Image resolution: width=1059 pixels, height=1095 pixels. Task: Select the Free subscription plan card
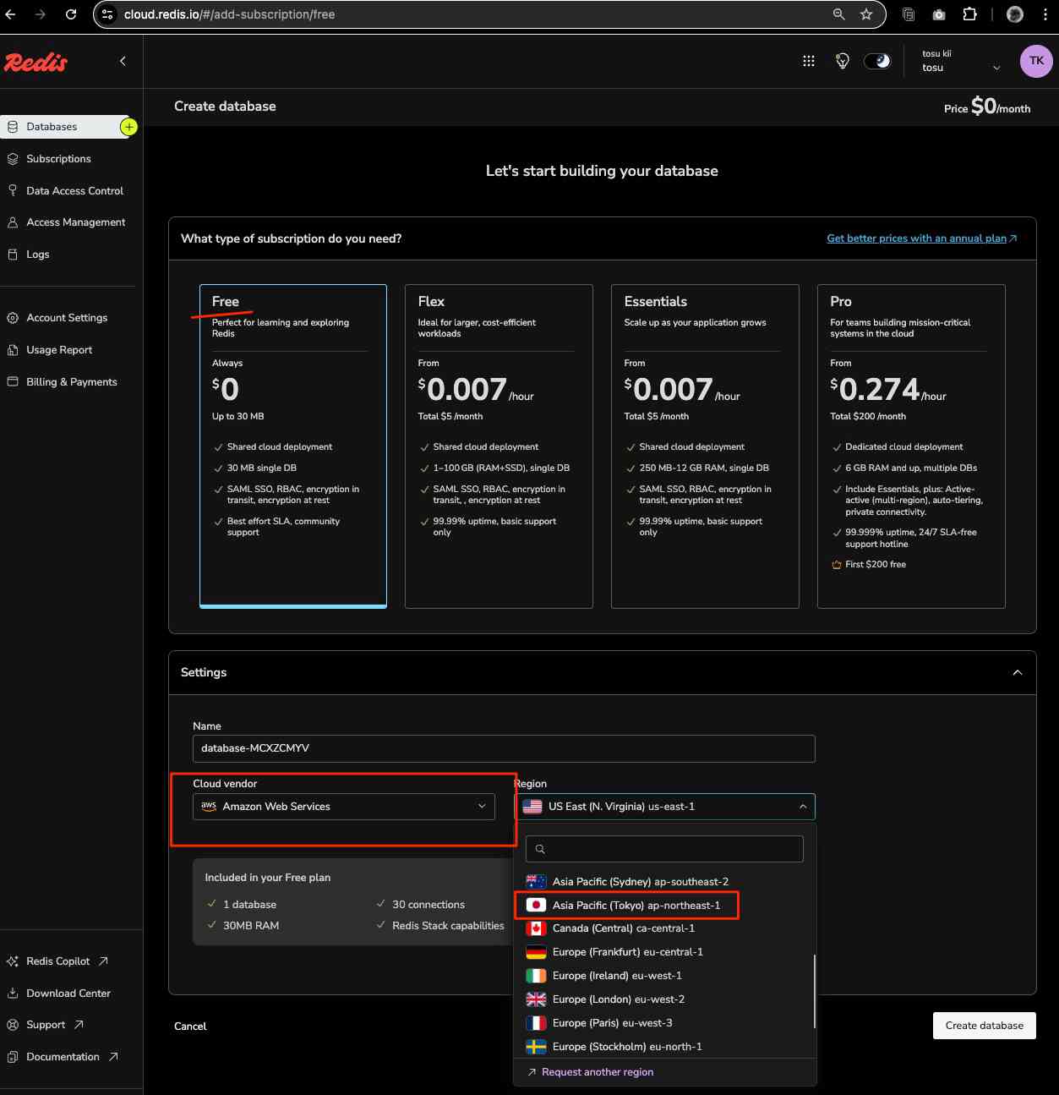(x=292, y=446)
